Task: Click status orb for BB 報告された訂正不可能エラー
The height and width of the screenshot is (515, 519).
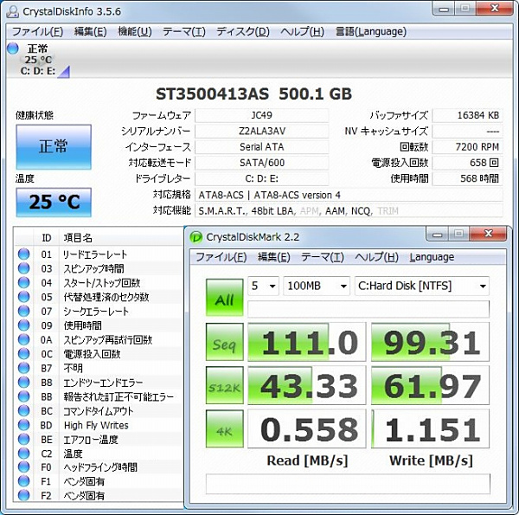Action: pos(23,396)
